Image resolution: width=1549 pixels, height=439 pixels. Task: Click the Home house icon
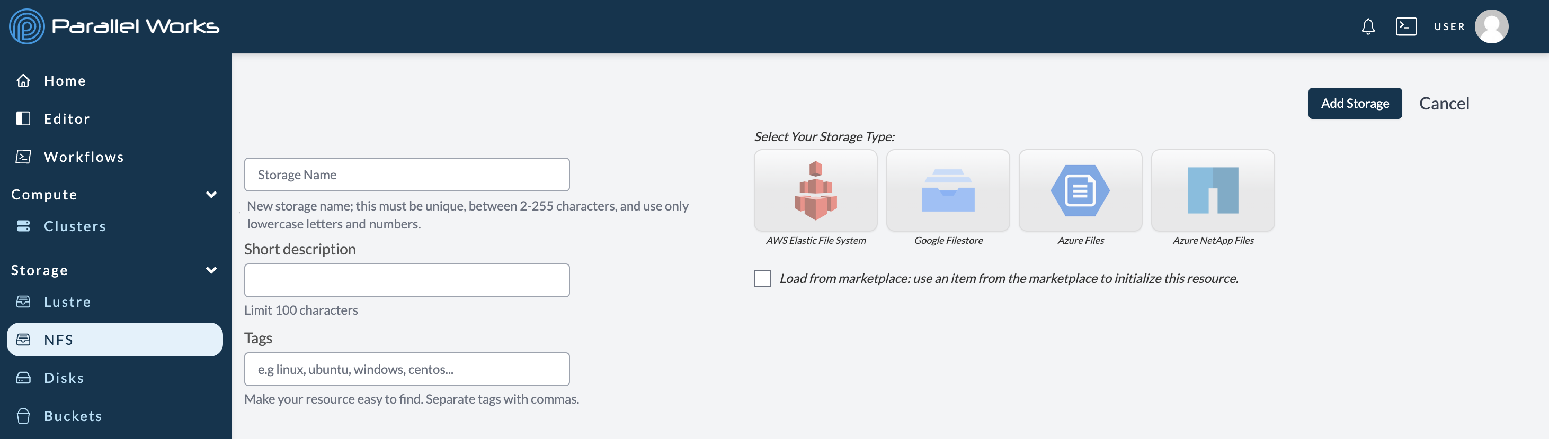(x=23, y=80)
